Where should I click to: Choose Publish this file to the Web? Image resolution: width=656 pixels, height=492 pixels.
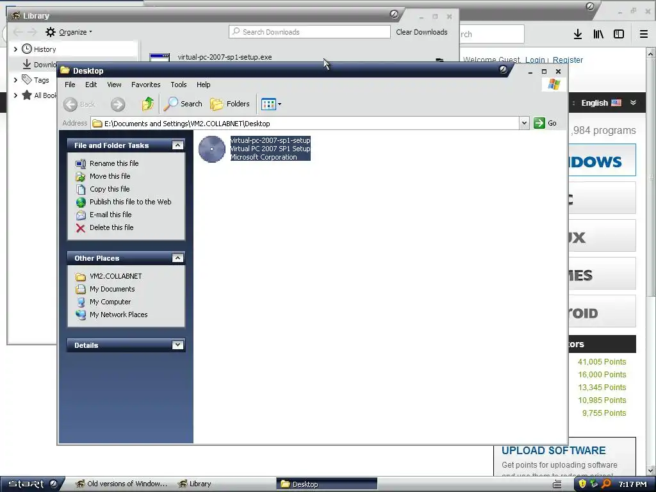pyautogui.click(x=130, y=202)
